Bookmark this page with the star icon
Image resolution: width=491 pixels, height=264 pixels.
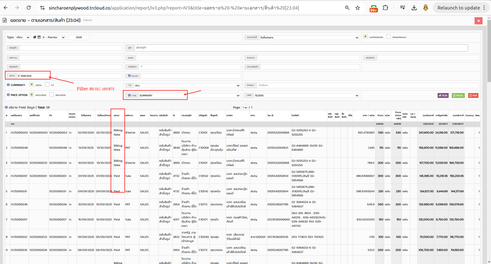[357, 8]
